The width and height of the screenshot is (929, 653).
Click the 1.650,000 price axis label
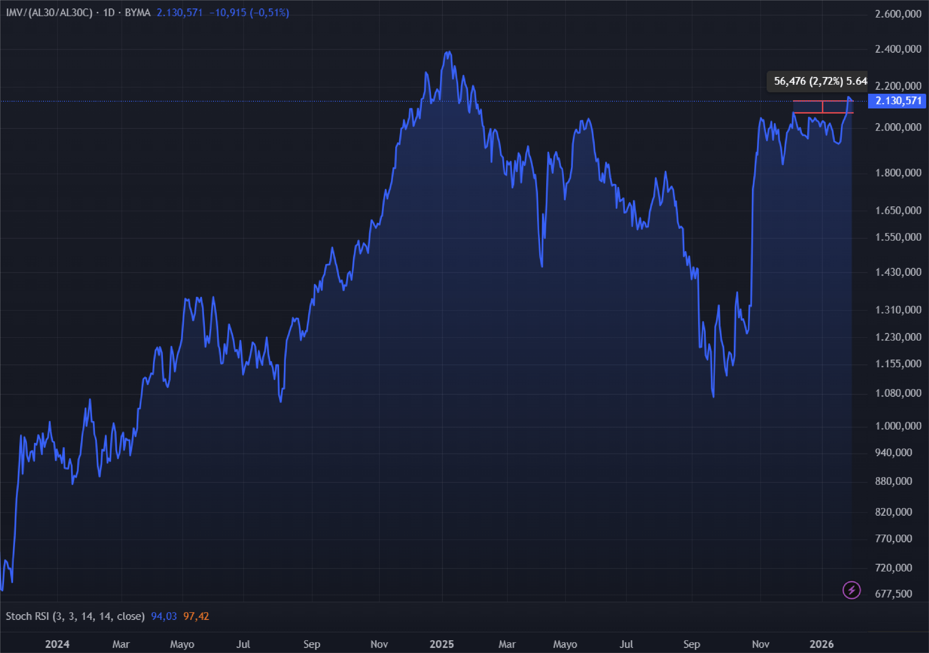[x=898, y=210]
